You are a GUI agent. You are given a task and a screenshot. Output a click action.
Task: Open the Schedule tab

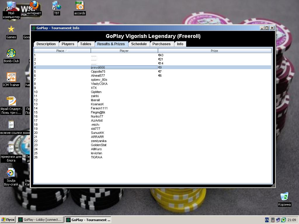tap(139, 44)
